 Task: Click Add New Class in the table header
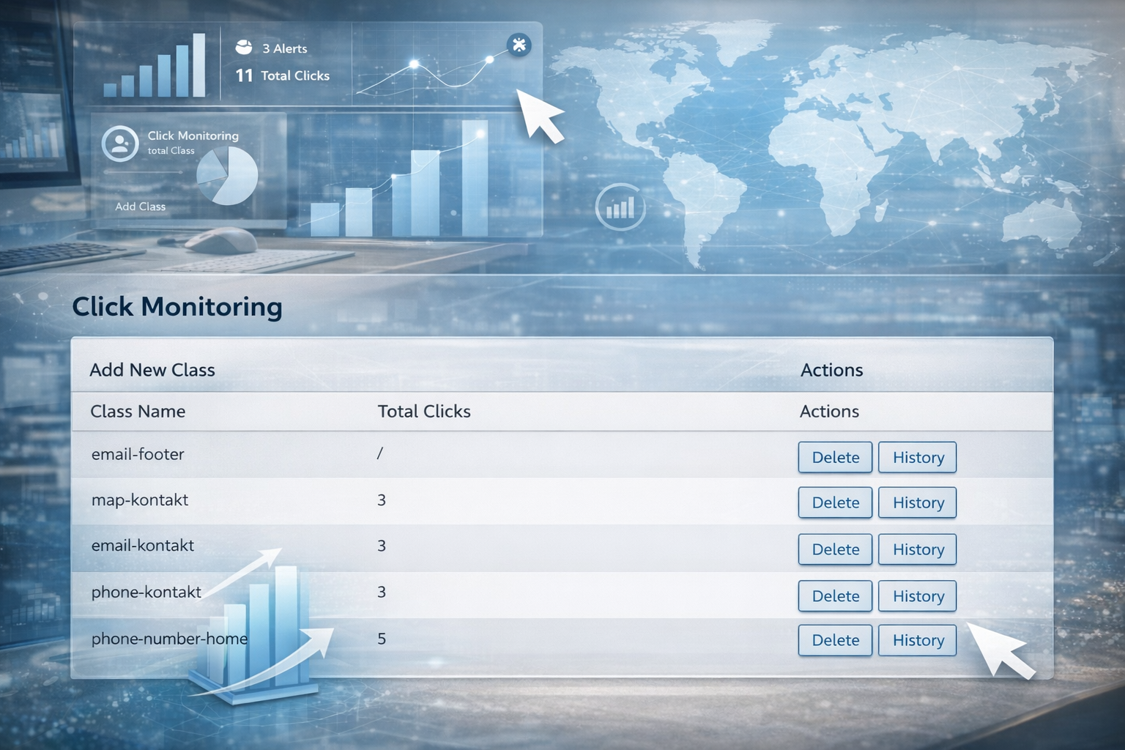(152, 370)
